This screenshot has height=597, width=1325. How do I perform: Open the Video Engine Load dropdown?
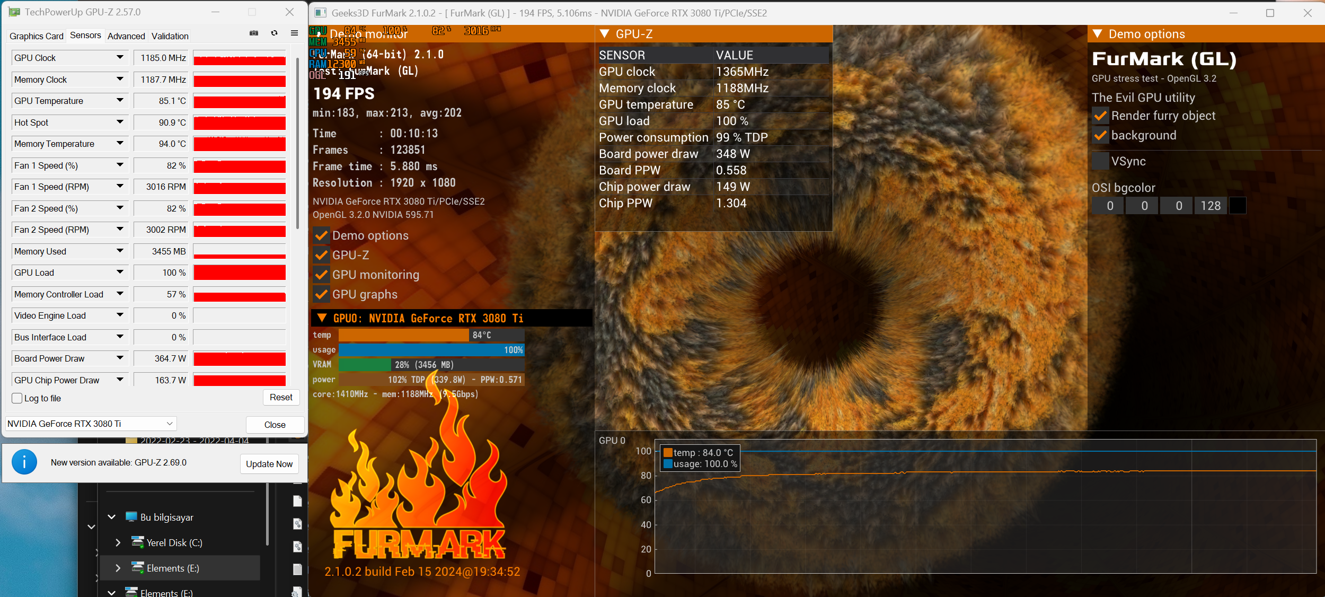120,315
